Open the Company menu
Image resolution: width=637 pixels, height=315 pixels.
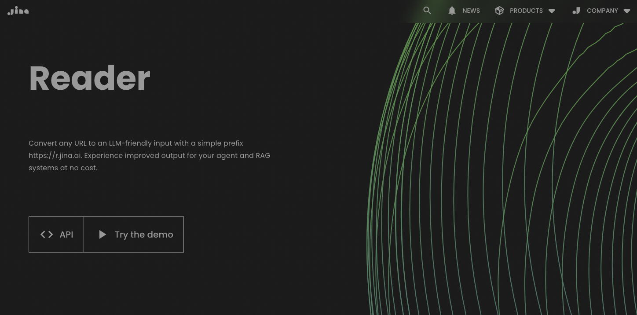click(602, 11)
